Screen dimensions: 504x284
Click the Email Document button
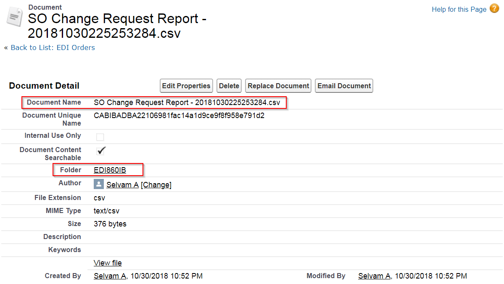coord(344,86)
